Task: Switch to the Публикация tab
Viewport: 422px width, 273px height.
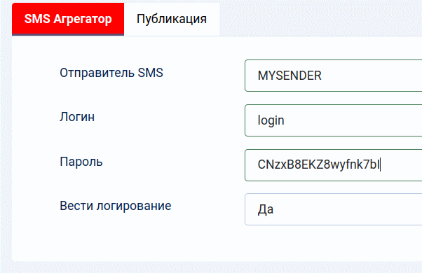Action: coord(172,19)
